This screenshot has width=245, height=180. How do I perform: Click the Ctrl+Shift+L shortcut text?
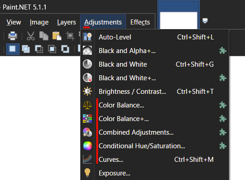tap(196, 37)
